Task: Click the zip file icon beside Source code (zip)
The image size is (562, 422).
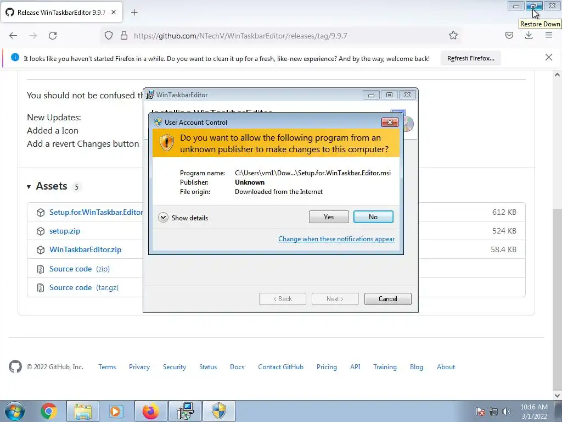Action: pos(41,269)
